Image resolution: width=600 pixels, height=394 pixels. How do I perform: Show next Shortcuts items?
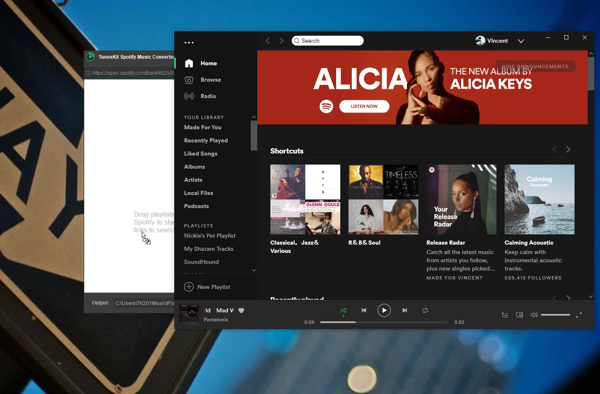pos(568,149)
